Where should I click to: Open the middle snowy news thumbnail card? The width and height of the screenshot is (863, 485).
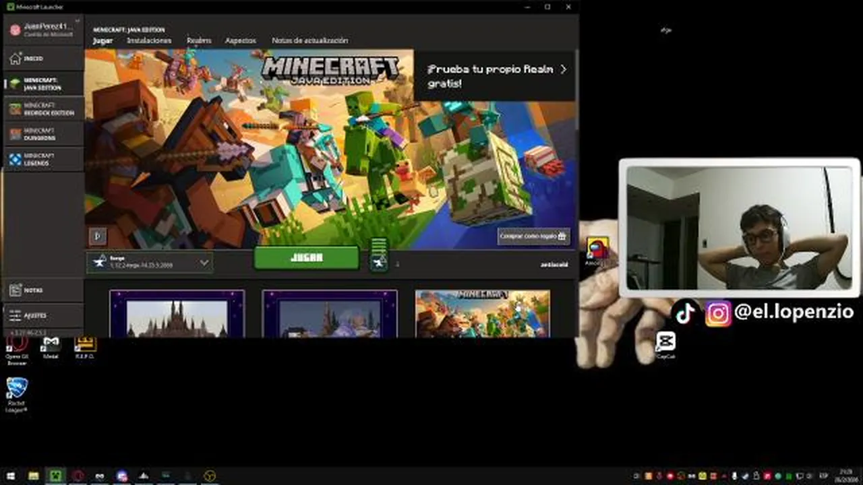pos(330,314)
